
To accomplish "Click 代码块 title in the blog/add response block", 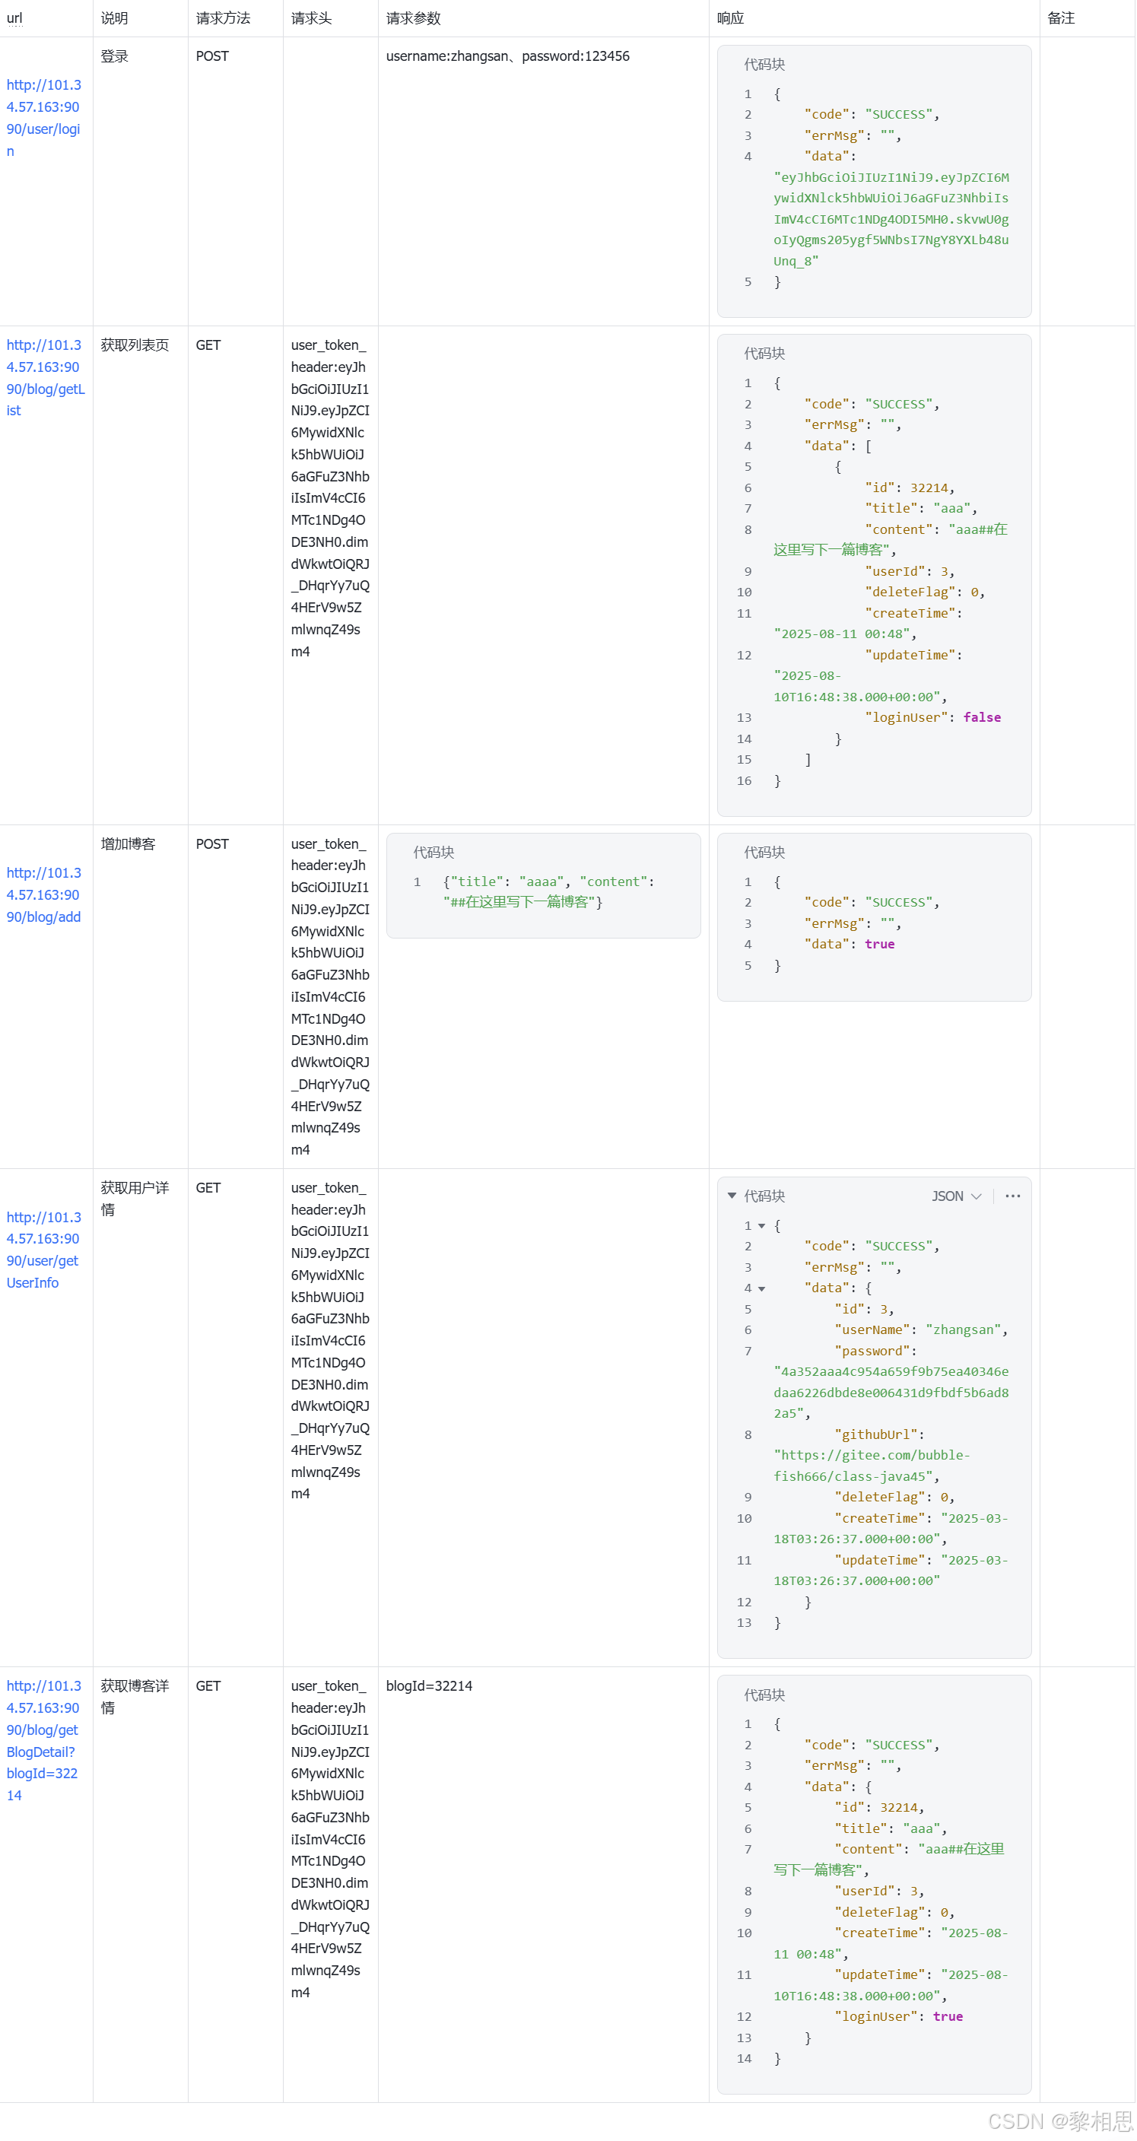I will point(764,851).
